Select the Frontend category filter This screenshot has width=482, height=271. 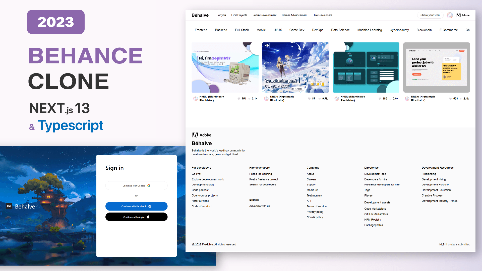point(201,30)
